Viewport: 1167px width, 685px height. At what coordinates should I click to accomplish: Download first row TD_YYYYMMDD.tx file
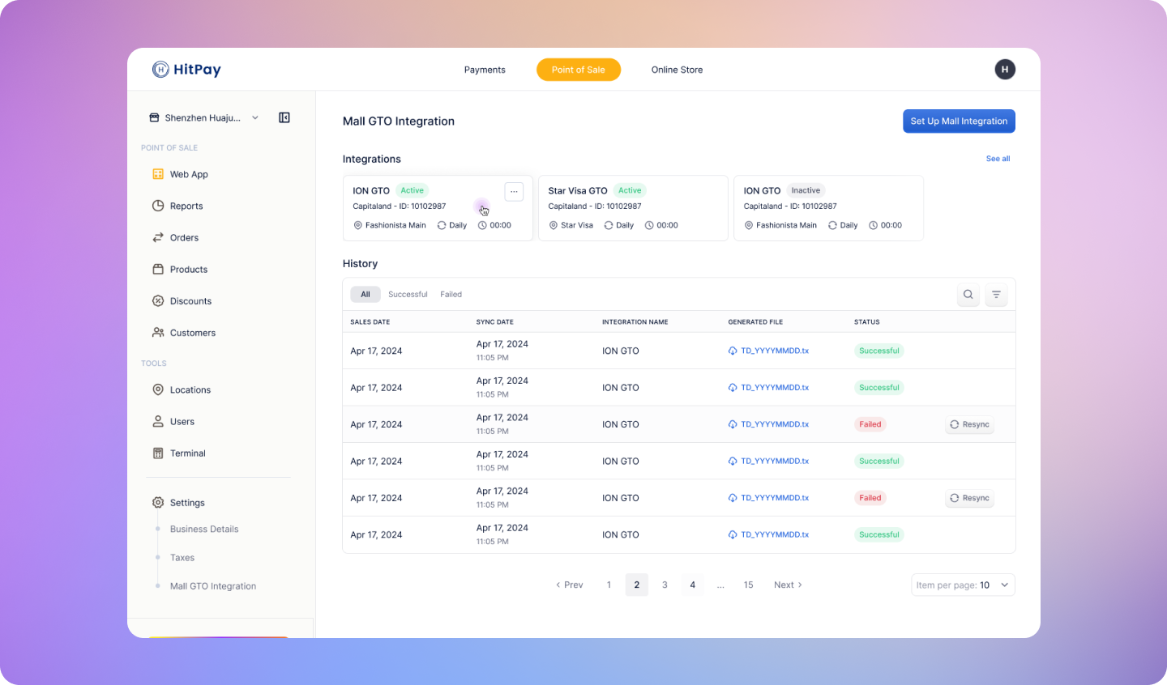point(768,351)
